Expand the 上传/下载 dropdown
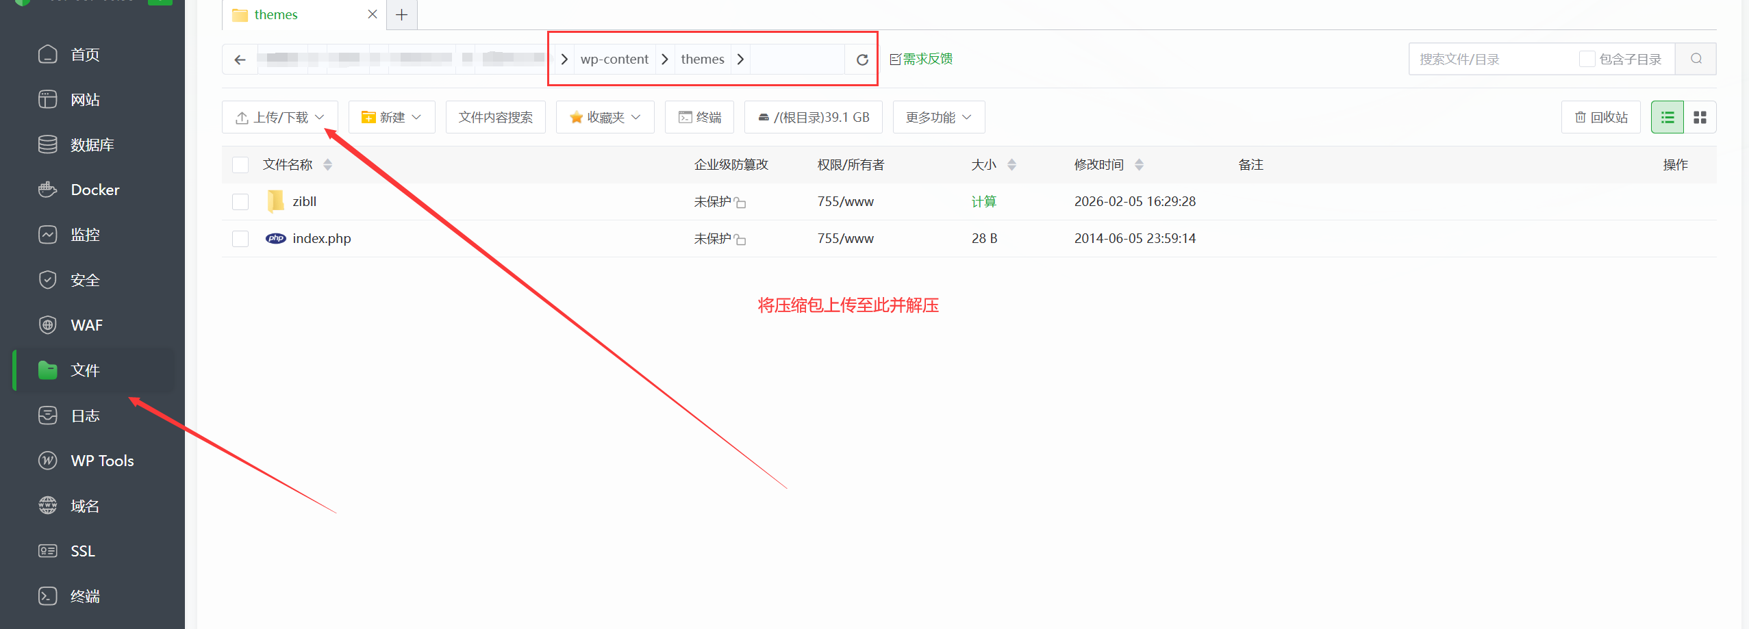 (x=279, y=116)
